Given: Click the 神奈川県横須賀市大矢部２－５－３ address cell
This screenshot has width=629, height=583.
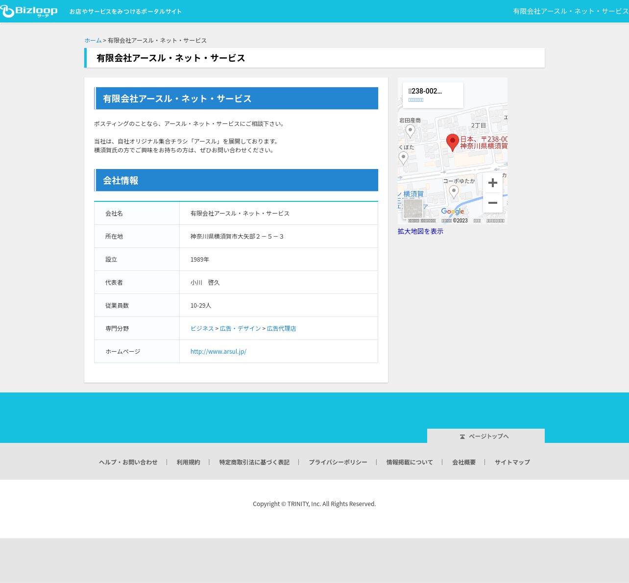Looking at the screenshot, I should tap(279, 236).
